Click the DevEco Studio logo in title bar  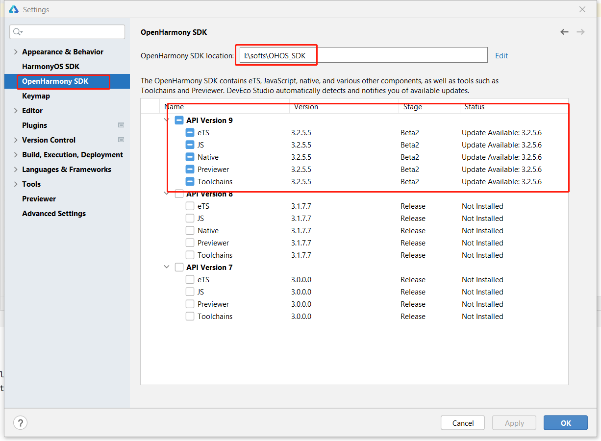pos(14,9)
